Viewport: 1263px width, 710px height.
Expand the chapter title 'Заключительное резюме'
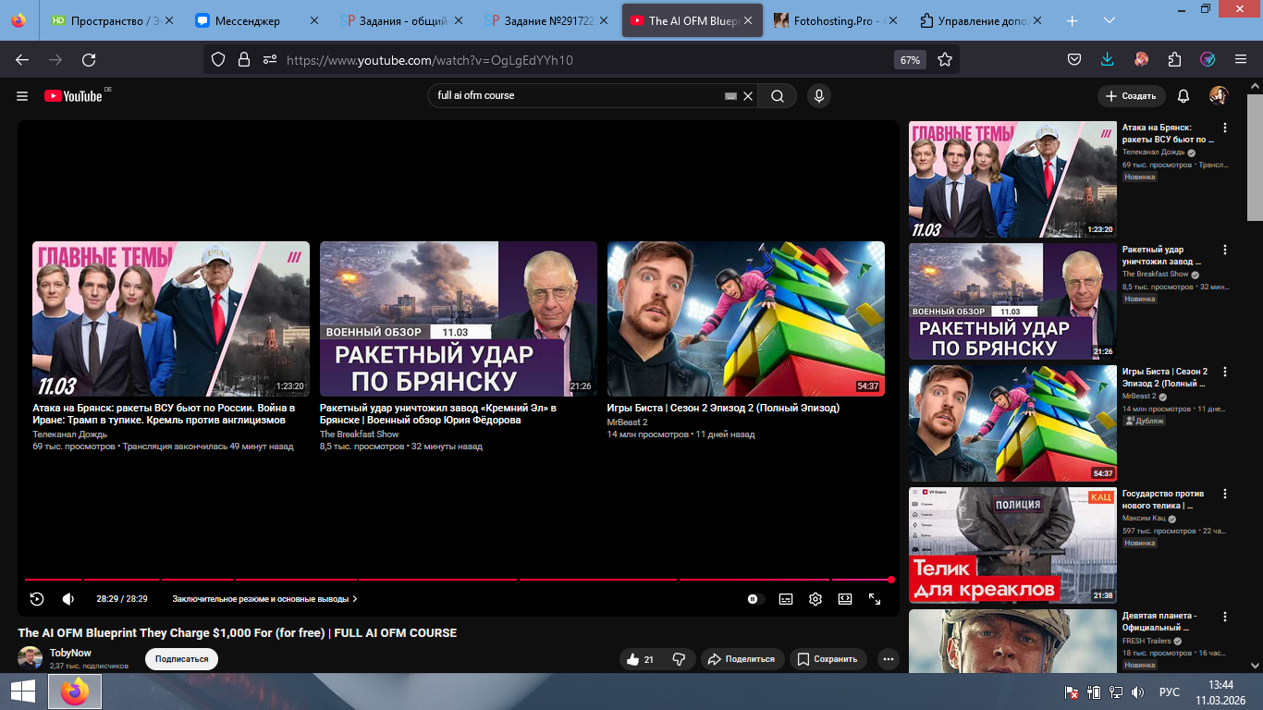264,599
